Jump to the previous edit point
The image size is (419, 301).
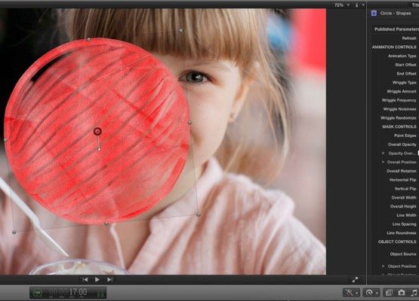[x=85, y=279]
